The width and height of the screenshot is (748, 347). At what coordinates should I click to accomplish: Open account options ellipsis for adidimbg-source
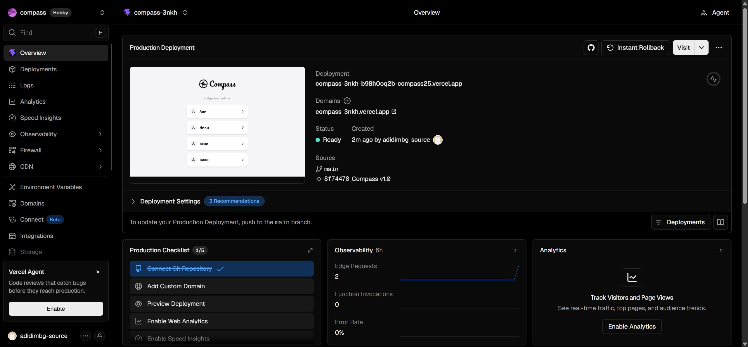(x=85, y=336)
